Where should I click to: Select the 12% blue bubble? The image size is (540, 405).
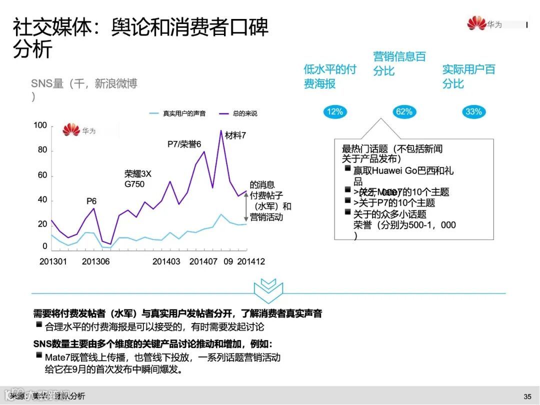[x=335, y=111]
